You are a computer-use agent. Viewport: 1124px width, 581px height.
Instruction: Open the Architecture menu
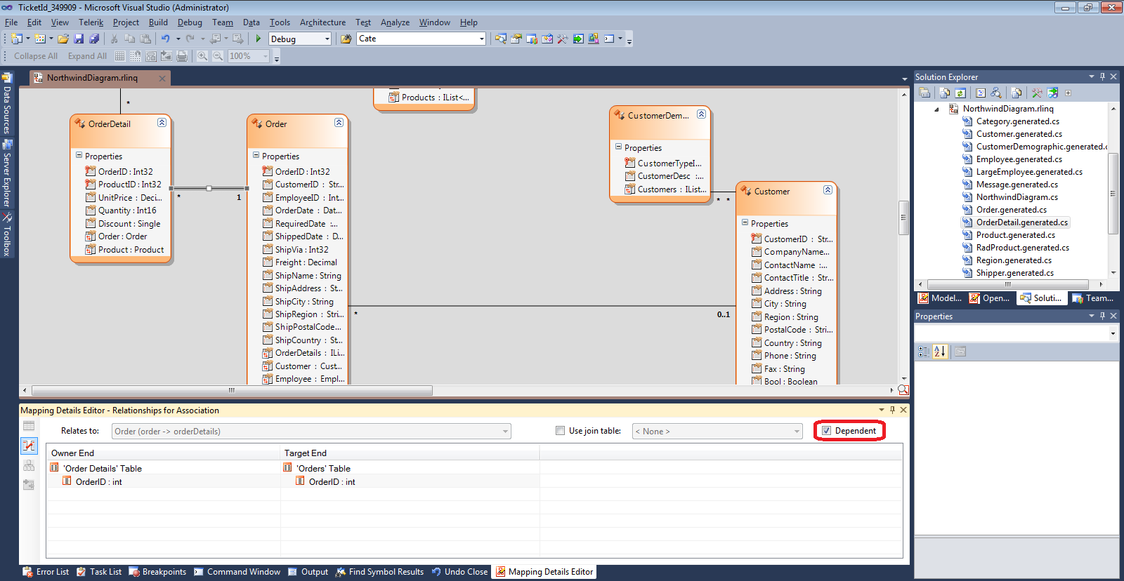tap(322, 22)
